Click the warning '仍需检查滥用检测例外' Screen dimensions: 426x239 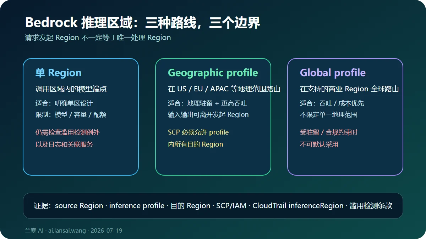(x=67, y=132)
